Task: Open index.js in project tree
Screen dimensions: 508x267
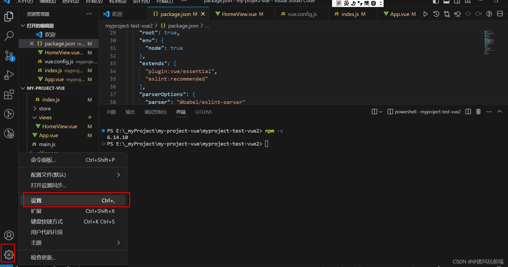Action: tap(59, 100)
